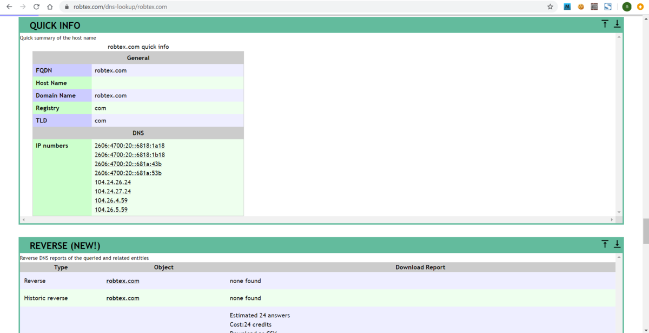Open the cookie extension icon
649x333 pixels.
pos(580,6)
